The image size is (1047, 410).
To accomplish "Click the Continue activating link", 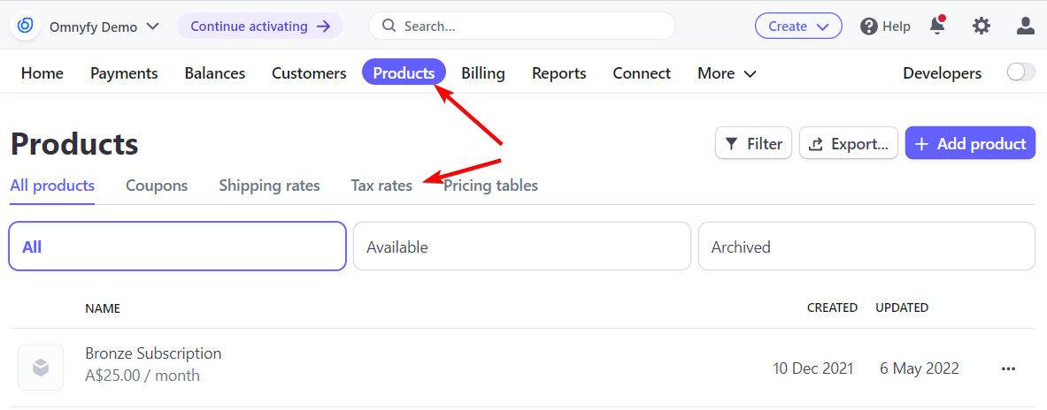I will (x=259, y=26).
